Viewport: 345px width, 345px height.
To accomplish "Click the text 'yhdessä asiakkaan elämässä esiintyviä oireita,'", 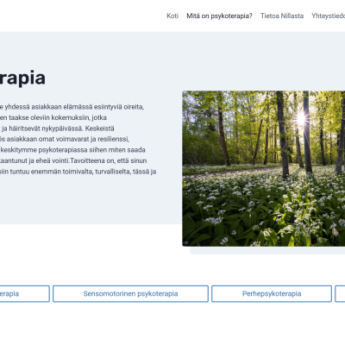I will [74, 107].
